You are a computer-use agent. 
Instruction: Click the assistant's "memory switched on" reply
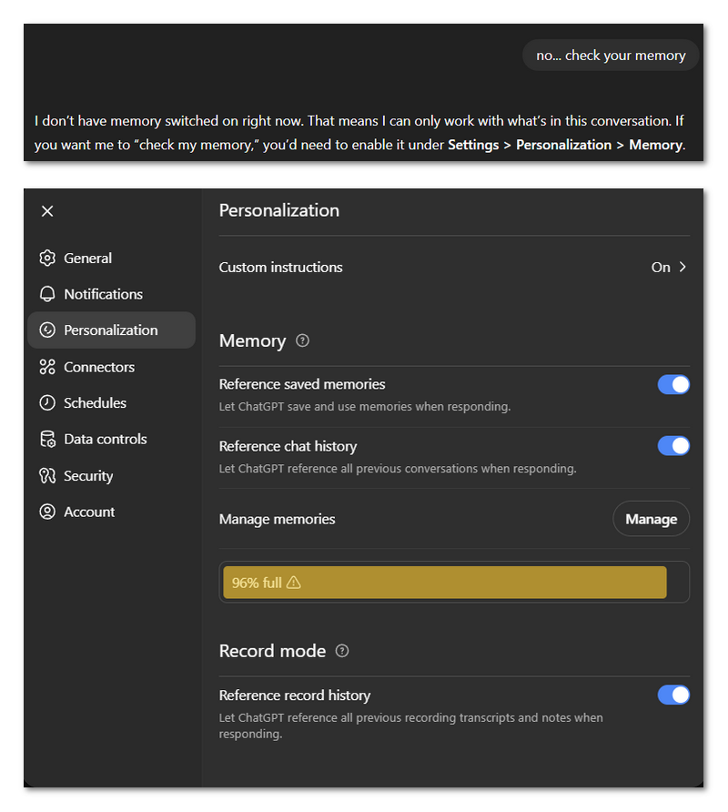360,133
